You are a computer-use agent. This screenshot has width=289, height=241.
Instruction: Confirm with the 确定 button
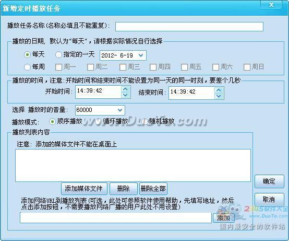pos(269,181)
